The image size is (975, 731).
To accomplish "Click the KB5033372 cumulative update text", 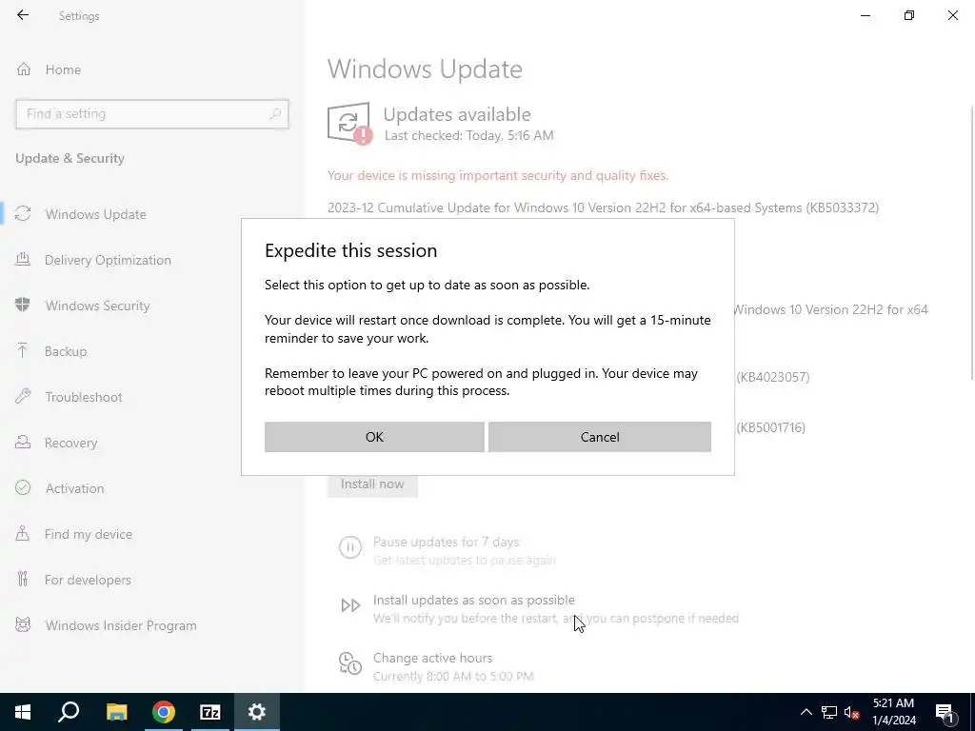I will (x=603, y=207).
